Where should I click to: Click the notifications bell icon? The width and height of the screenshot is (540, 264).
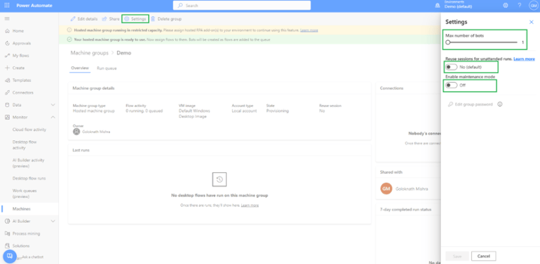click(438, 5)
